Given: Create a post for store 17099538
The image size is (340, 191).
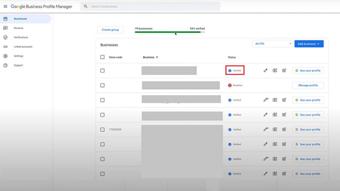Looking at the screenshot, I should (284, 129).
